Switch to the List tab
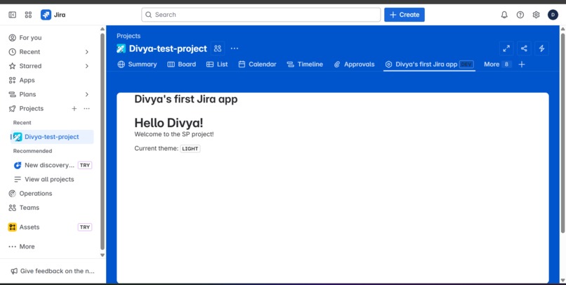 tap(217, 64)
